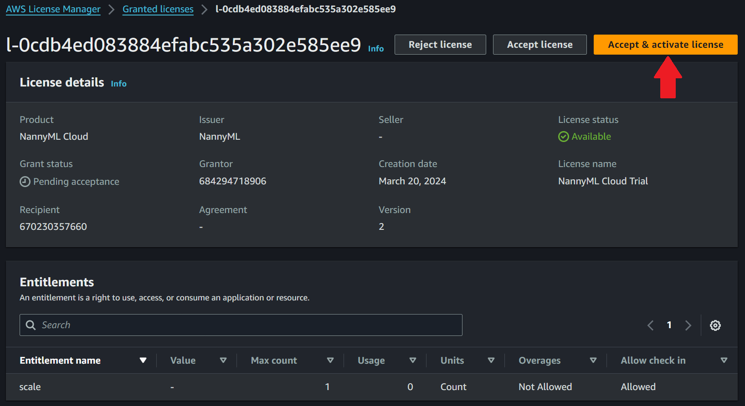Screen dimensions: 745x406
Task: Open AWS License Manager breadcrumb link
Action: point(53,9)
